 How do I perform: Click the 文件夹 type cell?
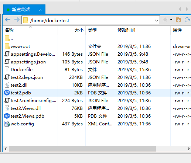pos(95,46)
